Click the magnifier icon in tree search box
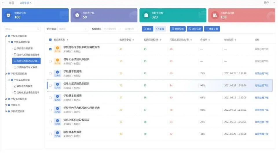The width and height of the screenshot is (278, 154). coord(38,29)
